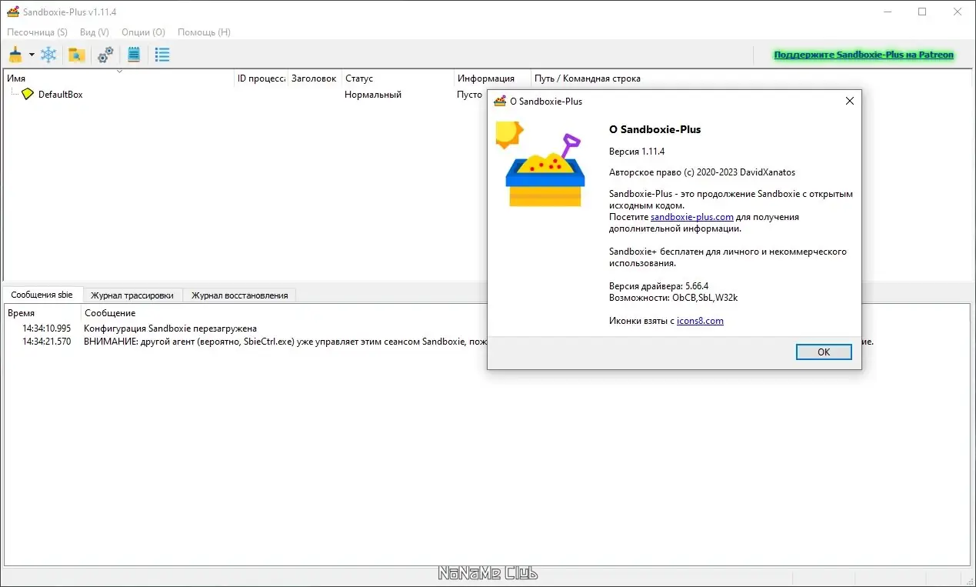Click the Возможности: ObCB,SbL,W32k text
Viewport: 976px width, 587px height.
point(674,298)
